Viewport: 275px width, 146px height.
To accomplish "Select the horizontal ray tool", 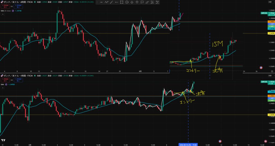I will coord(117,2).
